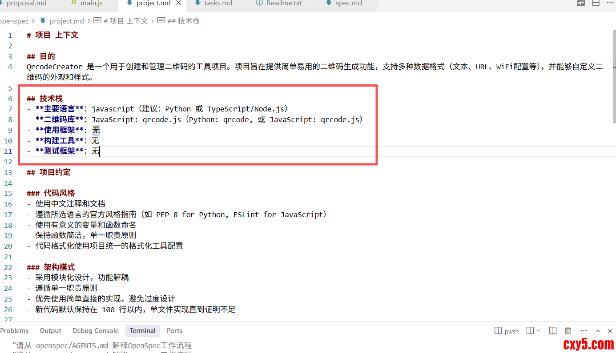This screenshot has width=616, height=353.
Task: Switch to the spec.md tab
Action: click(349, 4)
